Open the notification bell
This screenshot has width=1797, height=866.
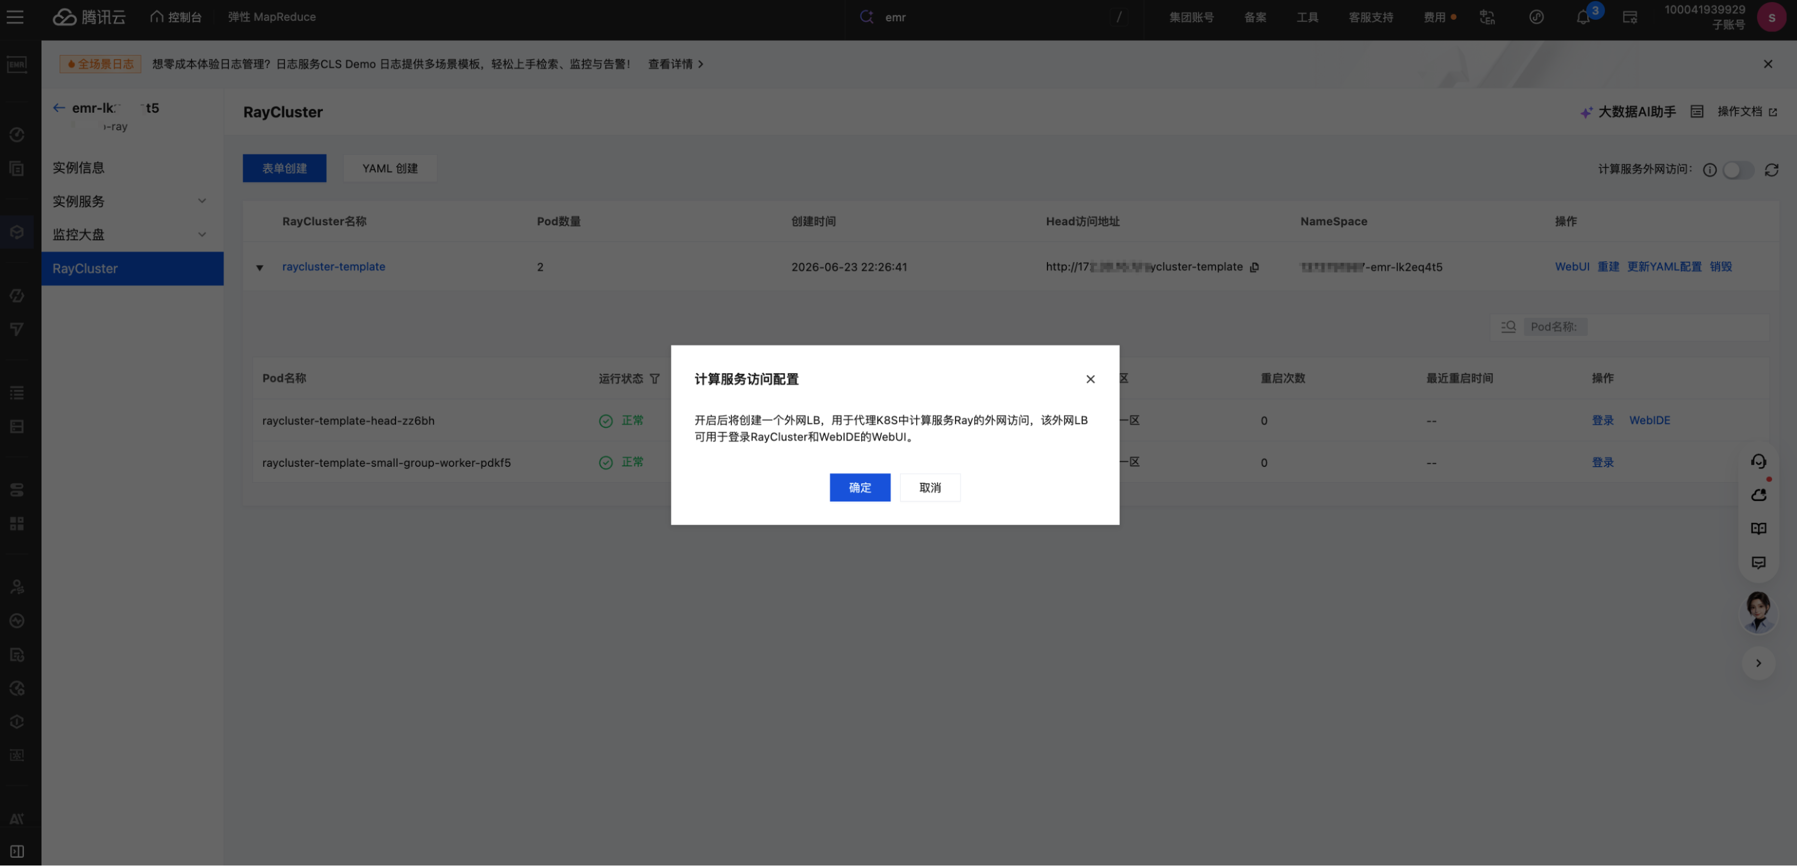[x=1584, y=18]
